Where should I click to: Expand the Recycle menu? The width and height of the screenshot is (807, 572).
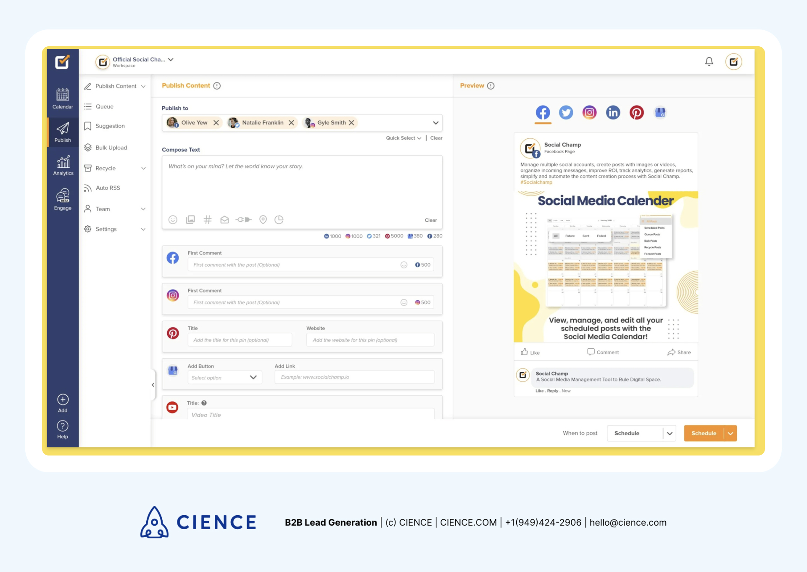143,168
